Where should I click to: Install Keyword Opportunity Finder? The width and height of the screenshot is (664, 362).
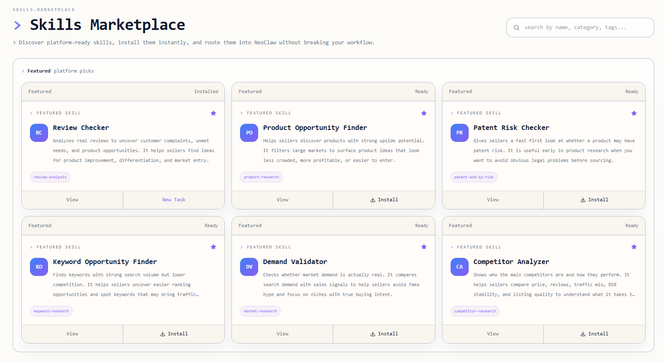coord(174,334)
